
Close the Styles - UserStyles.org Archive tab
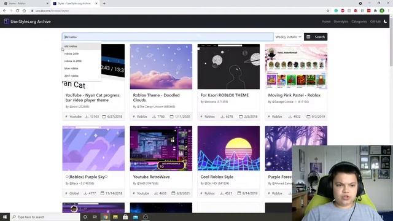click(x=96, y=4)
